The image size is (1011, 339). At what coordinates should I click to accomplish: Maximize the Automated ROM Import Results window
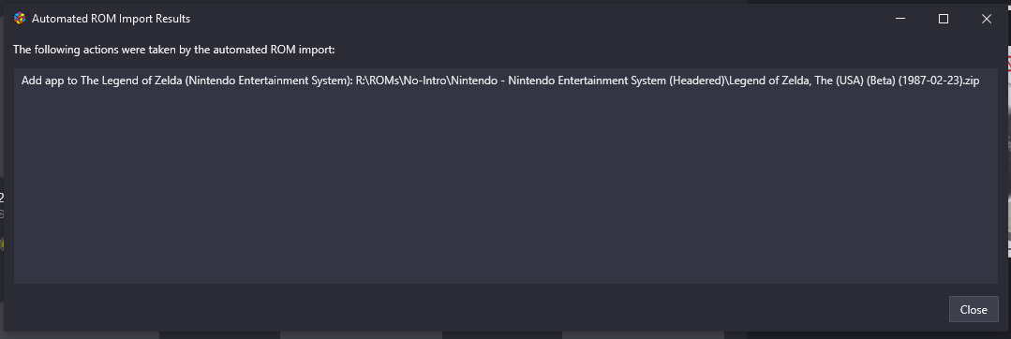pyautogui.click(x=944, y=19)
